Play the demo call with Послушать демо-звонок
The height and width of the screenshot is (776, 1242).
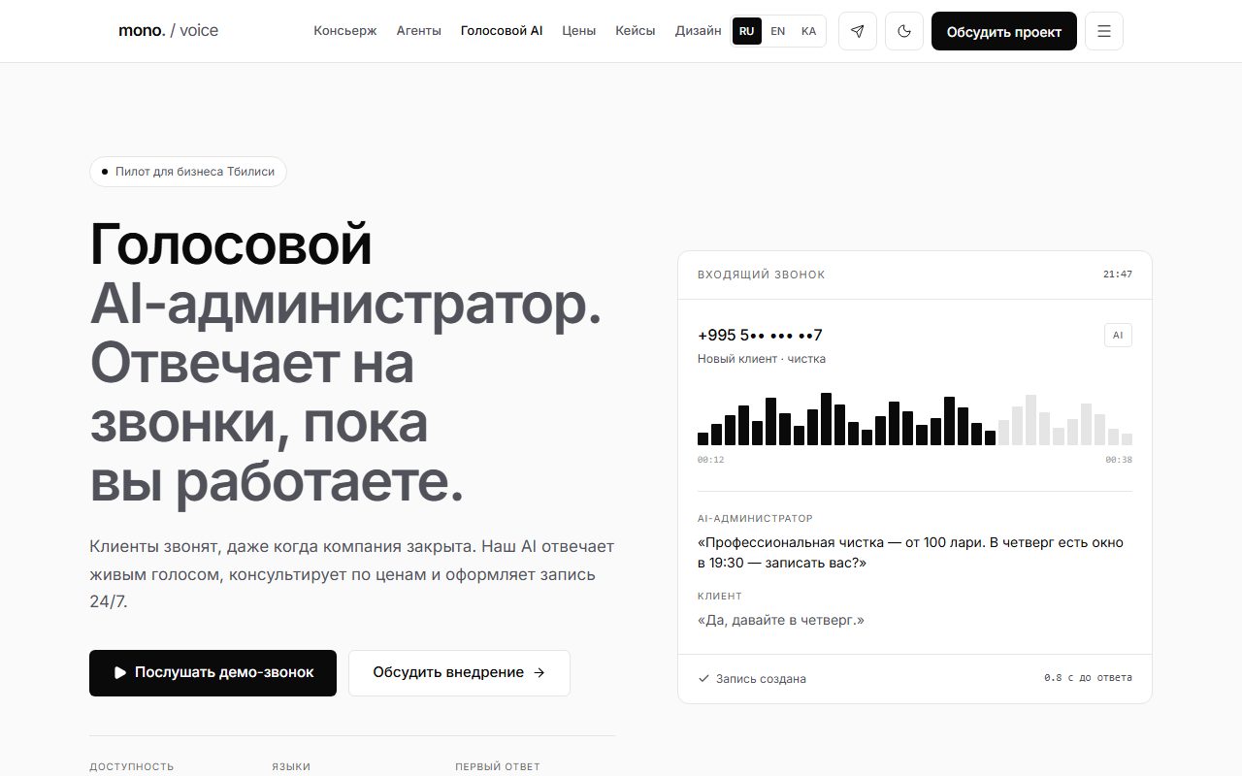[213, 673]
